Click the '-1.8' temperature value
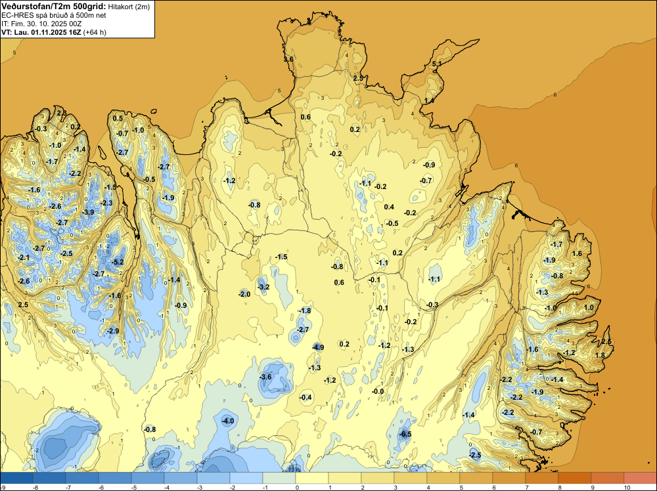 coord(305,310)
